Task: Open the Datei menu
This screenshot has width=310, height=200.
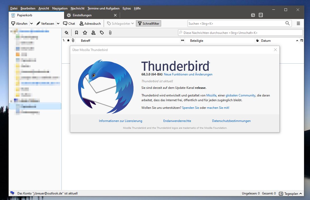Action: (14, 8)
